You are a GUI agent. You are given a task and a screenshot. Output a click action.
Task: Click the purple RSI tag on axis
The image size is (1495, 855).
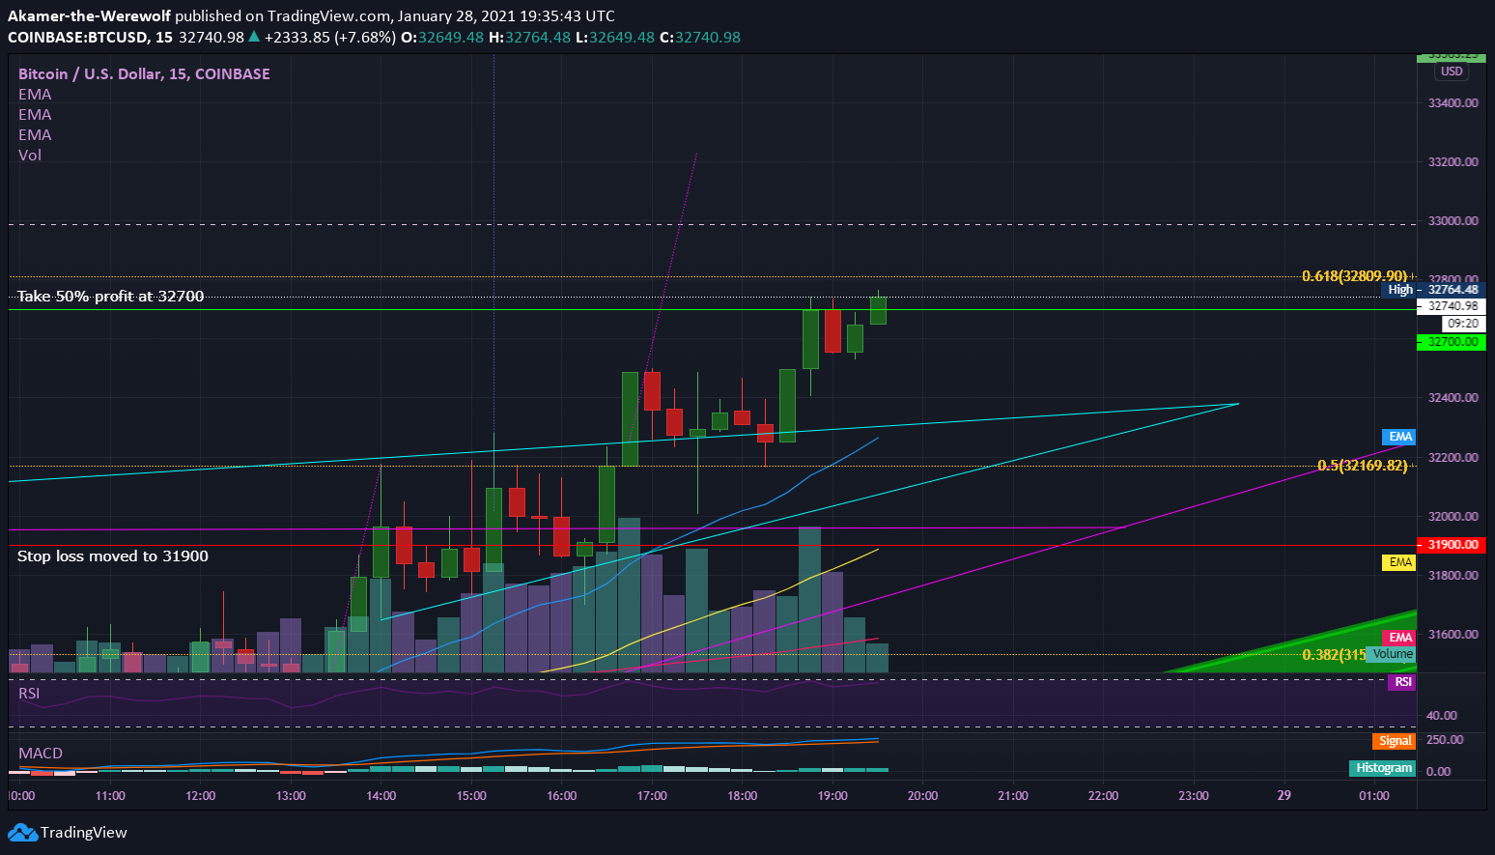(x=1402, y=682)
